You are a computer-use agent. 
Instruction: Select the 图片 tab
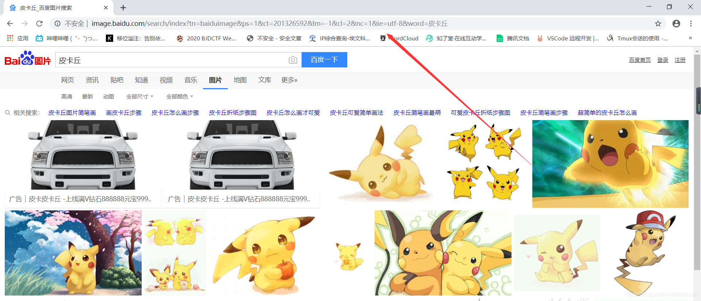215,80
